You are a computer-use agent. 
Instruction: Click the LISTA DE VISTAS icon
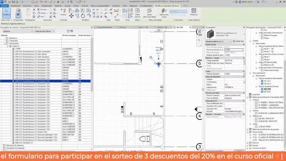(256, 127)
